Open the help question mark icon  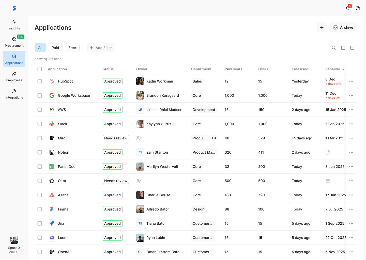click(x=358, y=8)
